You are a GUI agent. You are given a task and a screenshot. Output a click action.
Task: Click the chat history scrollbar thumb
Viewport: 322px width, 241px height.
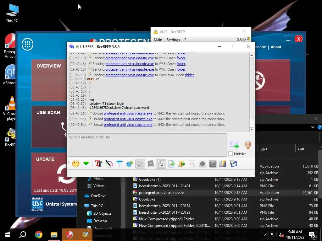(252, 122)
